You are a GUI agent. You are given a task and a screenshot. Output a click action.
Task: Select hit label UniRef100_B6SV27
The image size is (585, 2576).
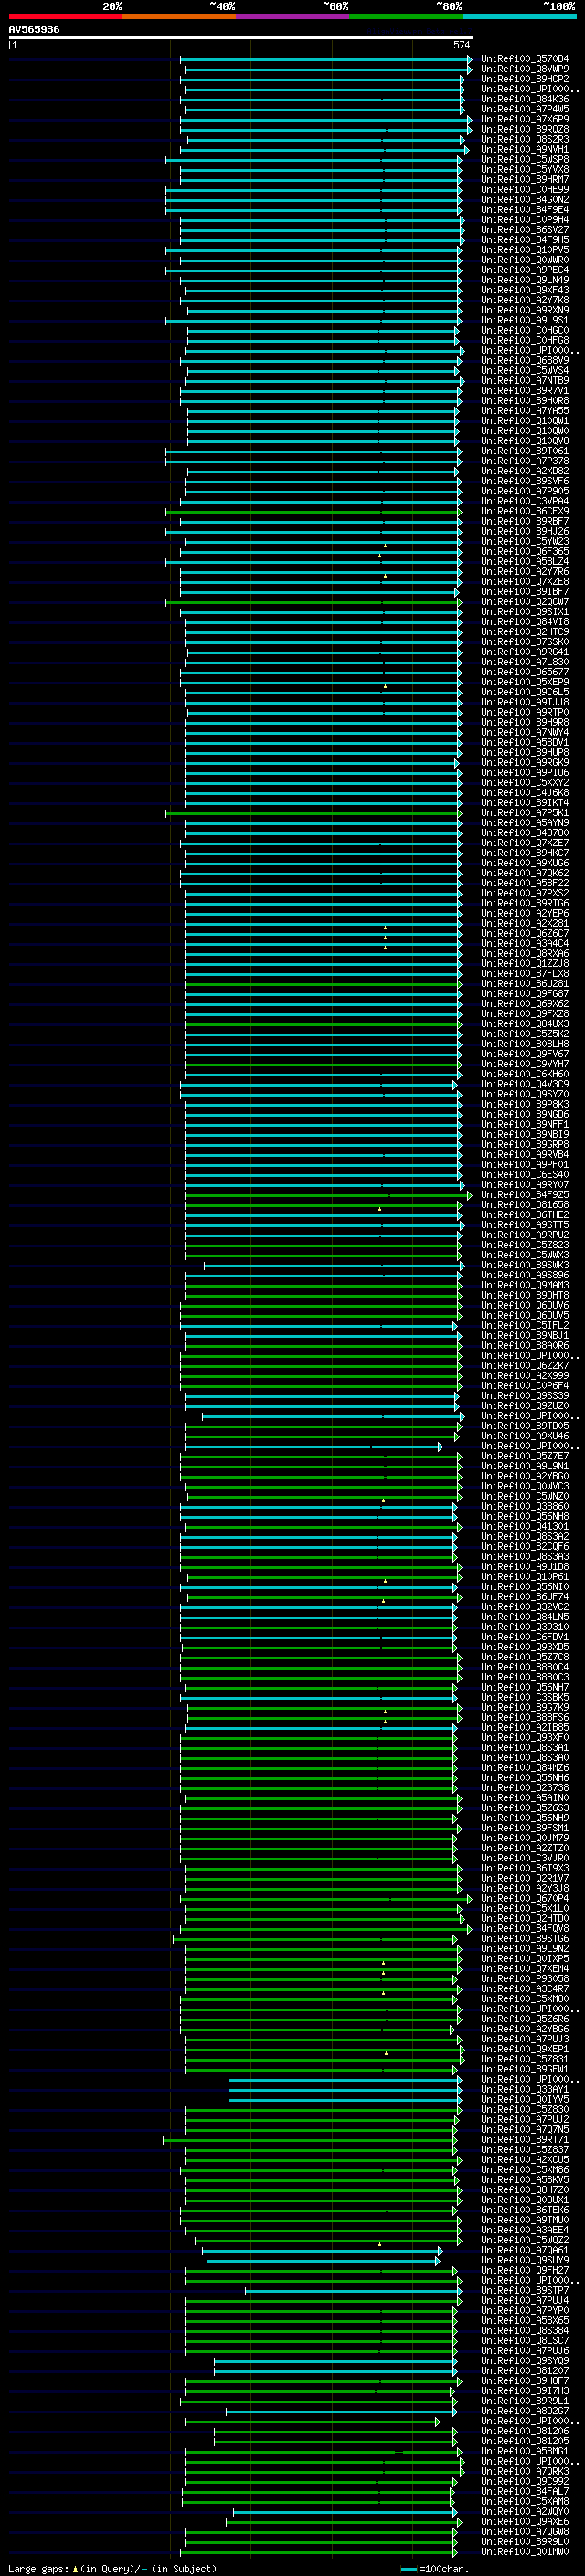(525, 229)
